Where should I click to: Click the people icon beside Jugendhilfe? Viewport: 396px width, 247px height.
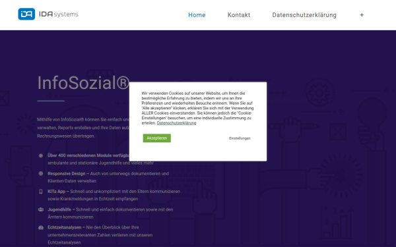tap(41, 209)
